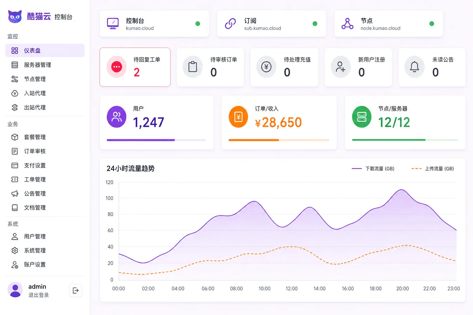
Task: Click the logout arrow icon button
Action: (76, 290)
